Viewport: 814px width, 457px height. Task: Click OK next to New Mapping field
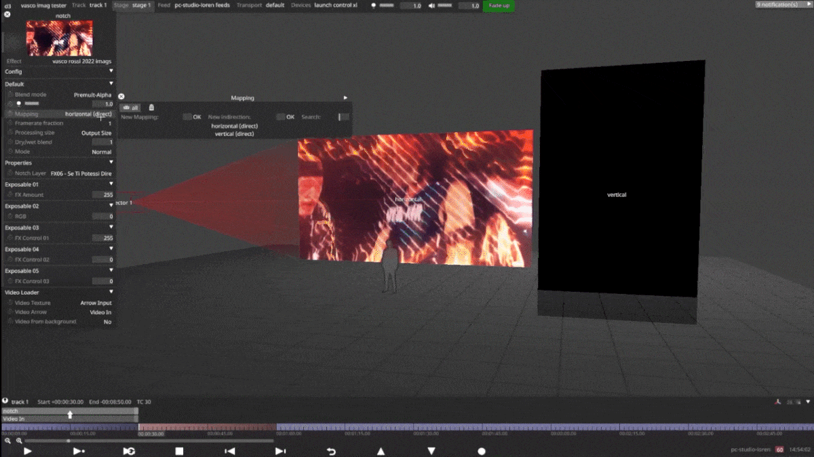197,117
